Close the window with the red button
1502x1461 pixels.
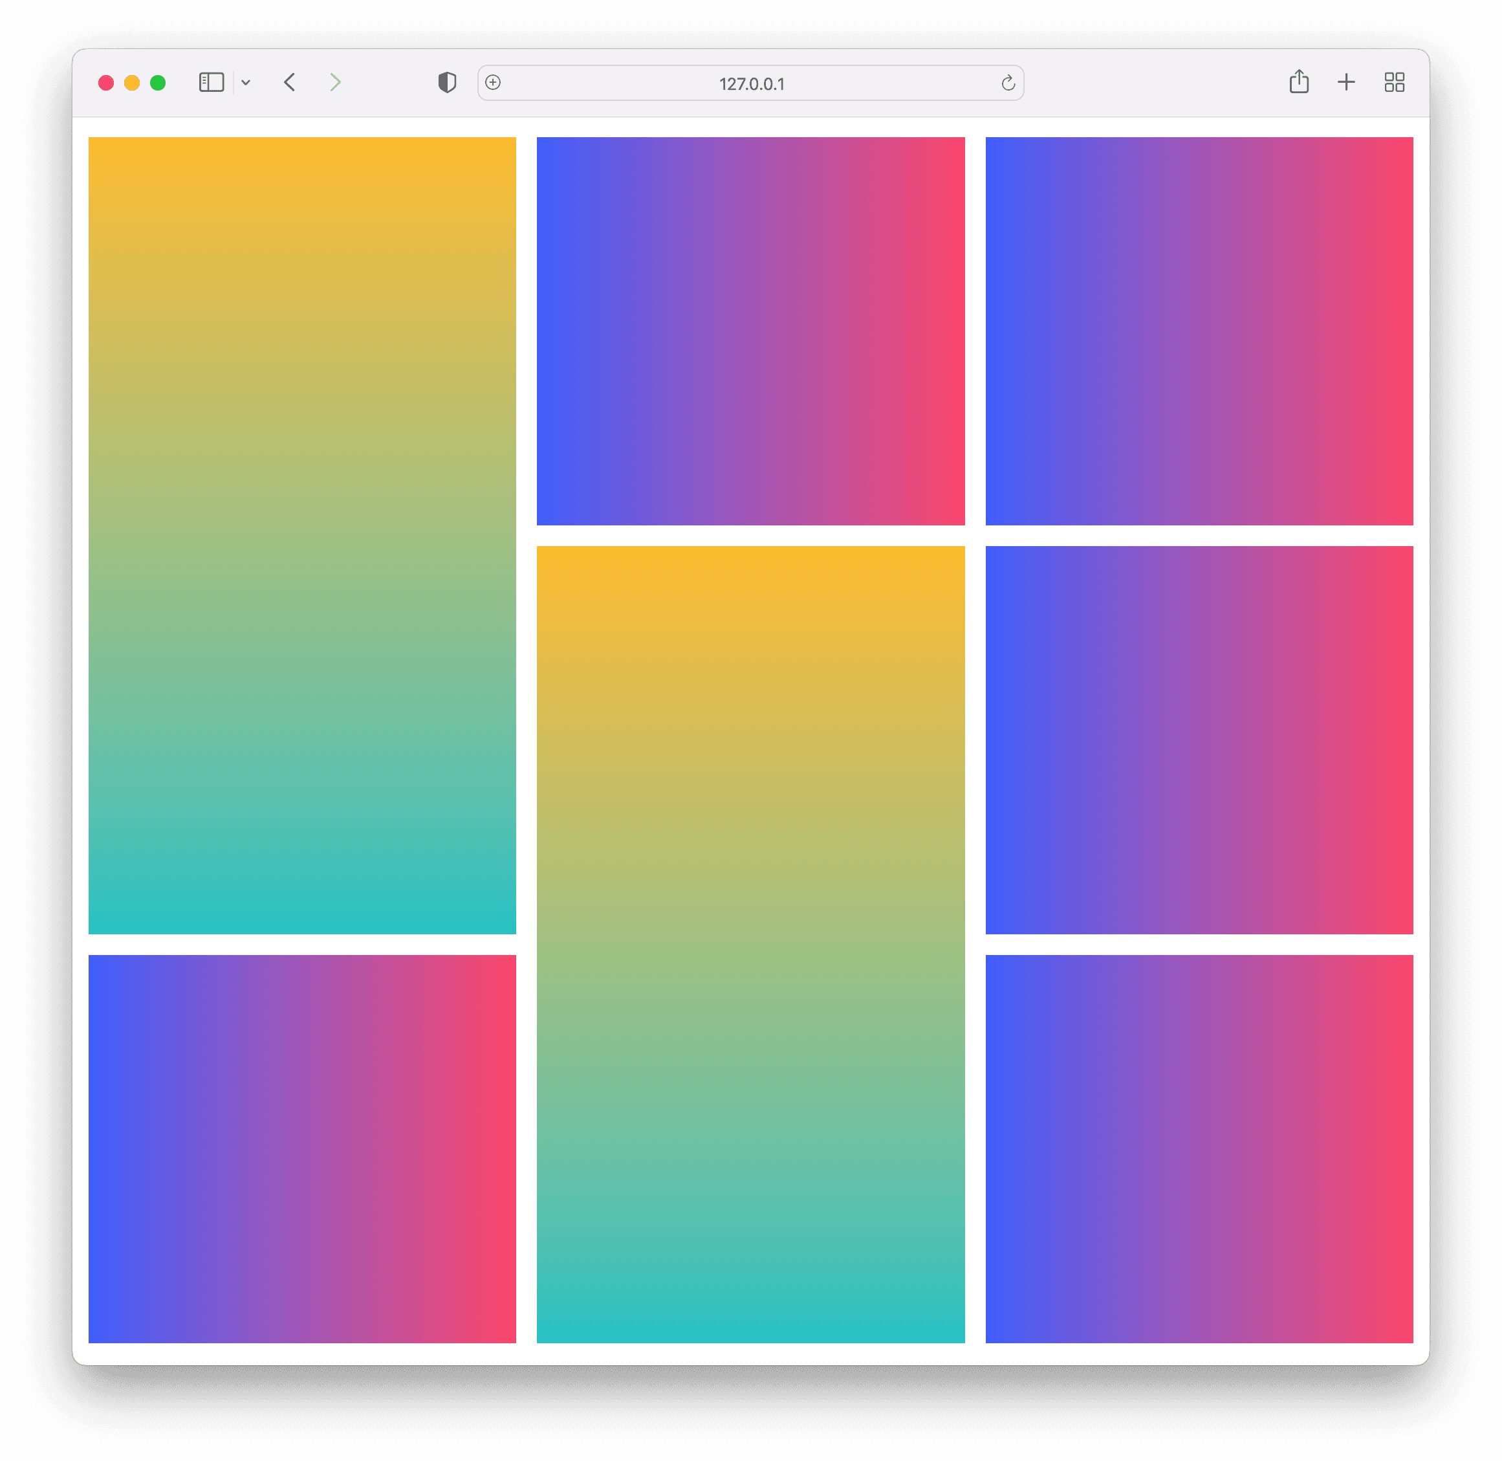click(x=106, y=83)
